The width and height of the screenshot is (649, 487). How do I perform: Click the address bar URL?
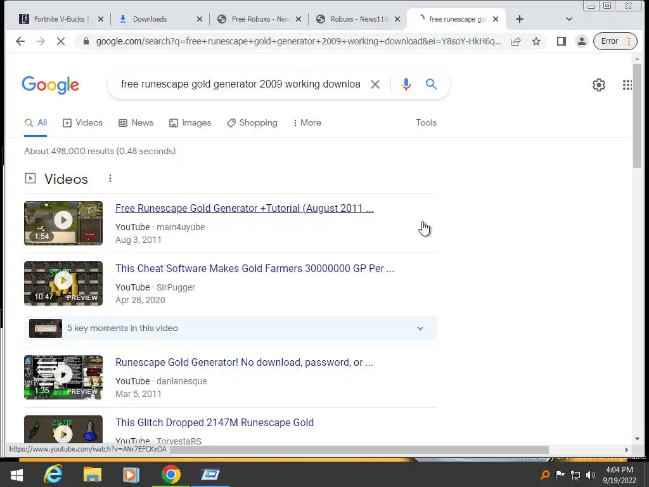[x=299, y=41]
